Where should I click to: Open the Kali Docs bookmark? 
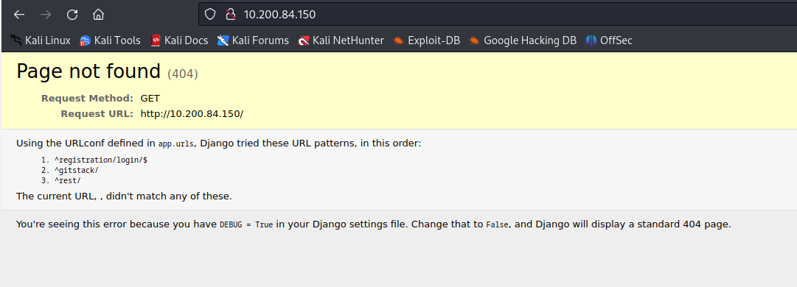[x=179, y=40]
